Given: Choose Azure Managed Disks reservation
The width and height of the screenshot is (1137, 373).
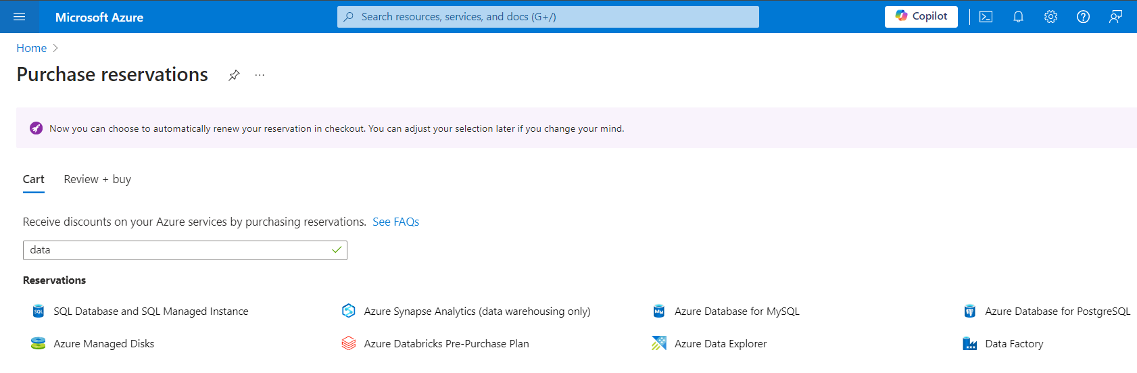Looking at the screenshot, I should [x=104, y=344].
